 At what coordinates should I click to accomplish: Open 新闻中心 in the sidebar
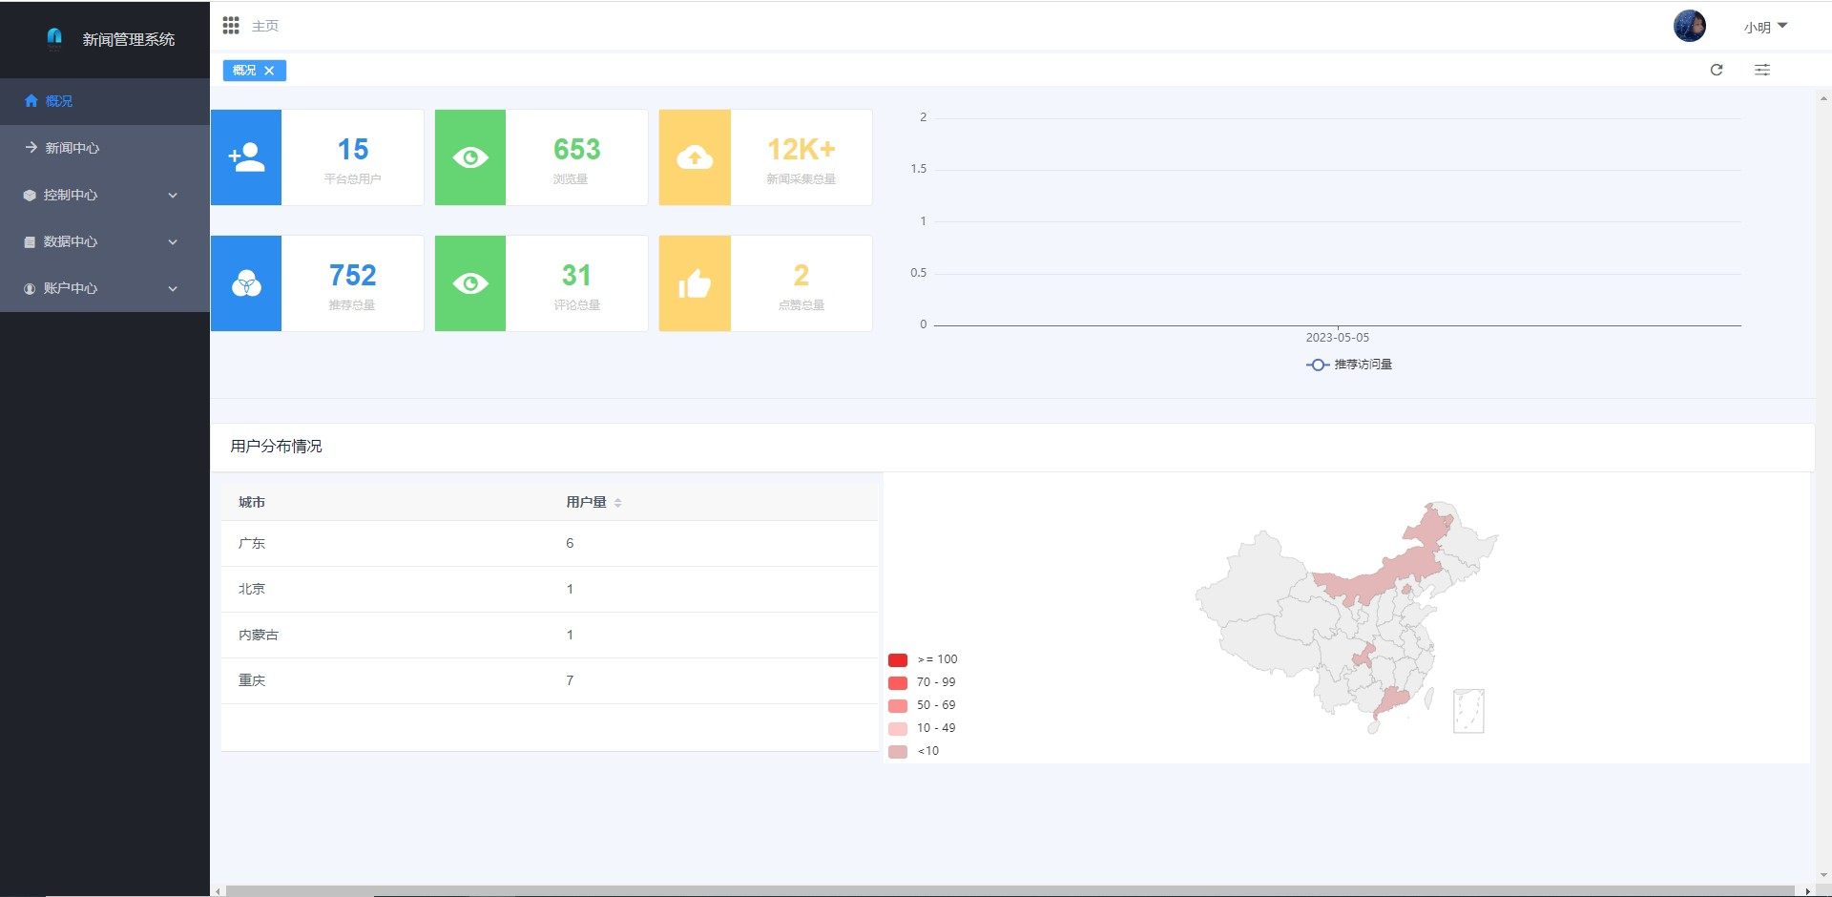[x=73, y=148]
